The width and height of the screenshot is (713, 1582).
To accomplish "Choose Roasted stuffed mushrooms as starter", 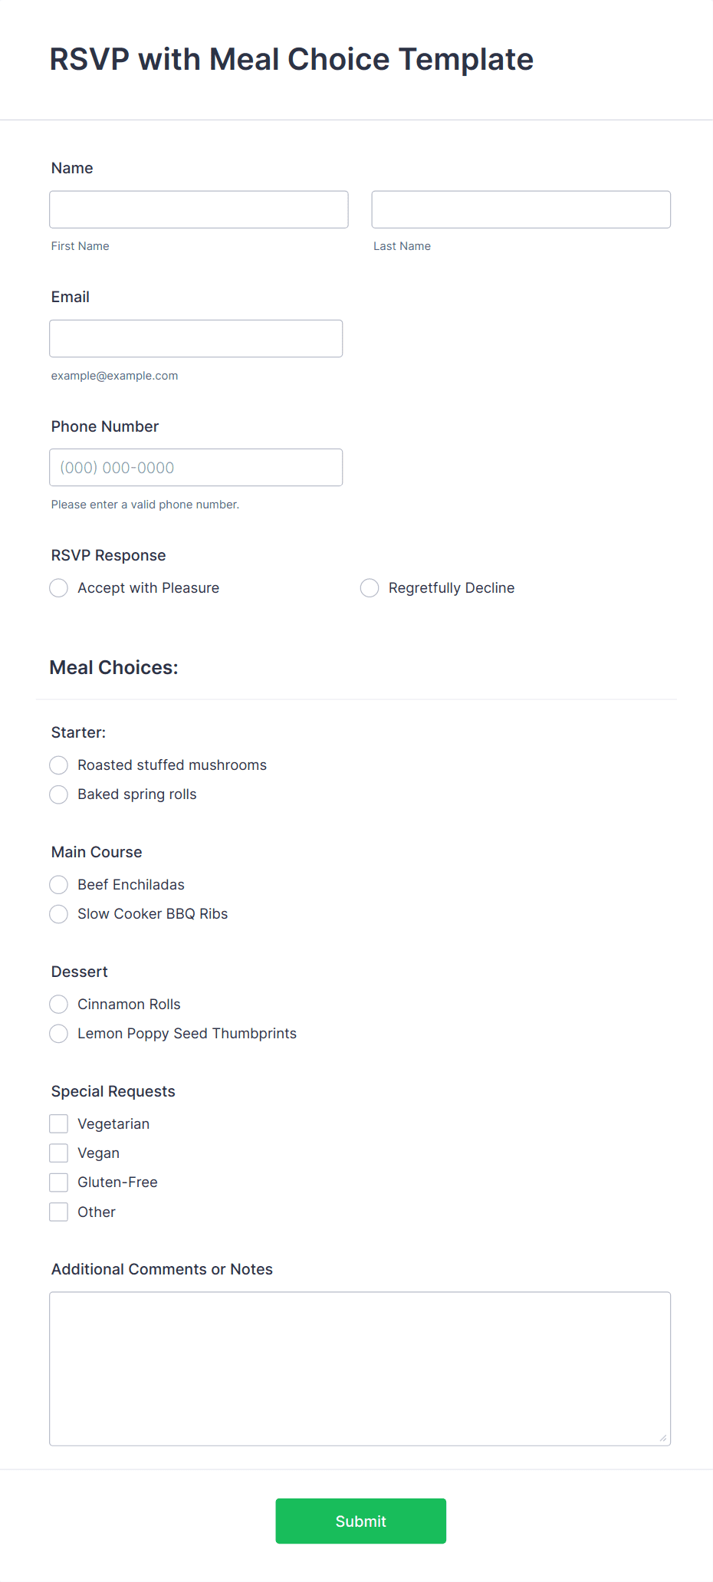I will [58, 765].
